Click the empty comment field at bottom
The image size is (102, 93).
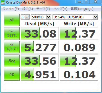(x=51, y=86)
